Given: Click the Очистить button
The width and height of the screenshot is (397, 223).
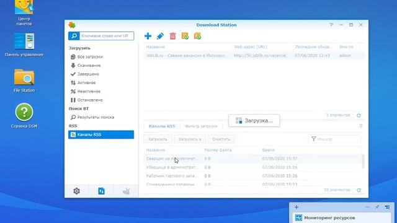Looking at the screenshot, I should (x=221, y=139).
